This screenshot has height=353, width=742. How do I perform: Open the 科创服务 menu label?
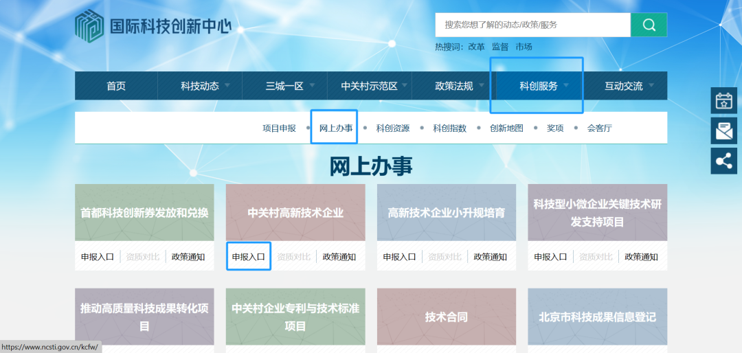click(x=539, y=86)
